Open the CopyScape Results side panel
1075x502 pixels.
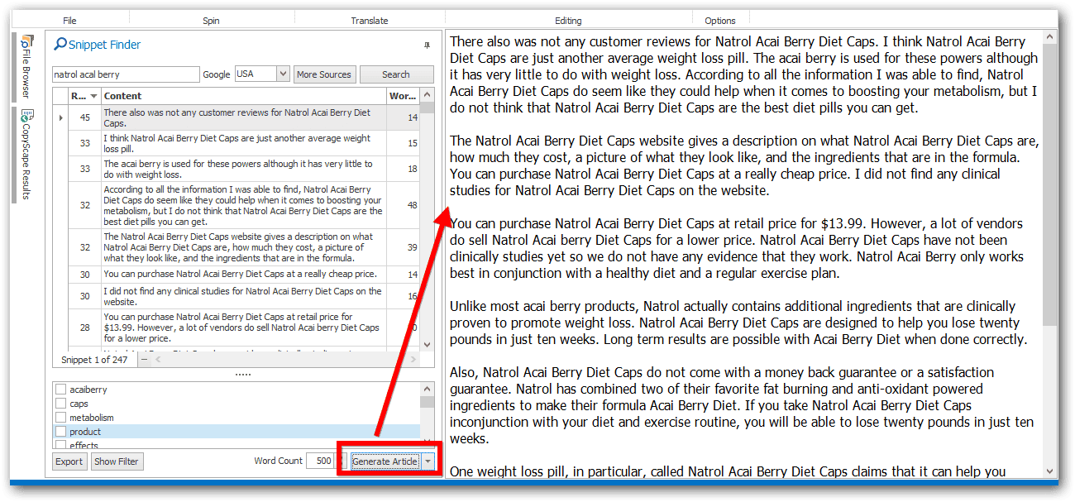pyautogui.click(x=27, y=155)
